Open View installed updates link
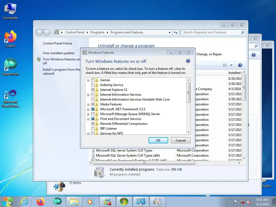The width and height of the screenshot is (276, 207). 58,53
